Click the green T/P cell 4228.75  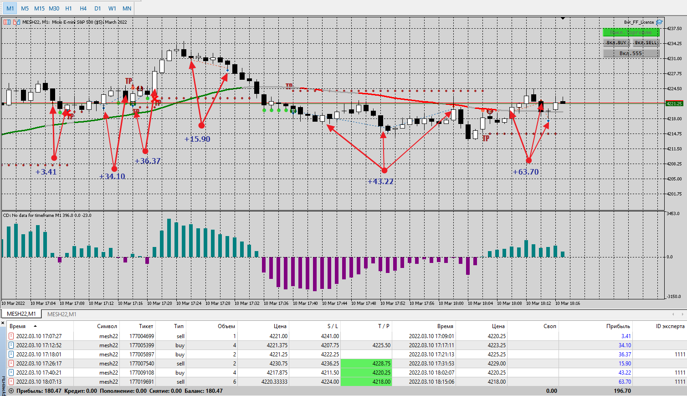[366, 364]
